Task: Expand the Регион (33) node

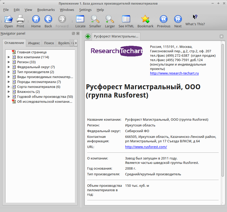Action: click(x=9, y=62)
